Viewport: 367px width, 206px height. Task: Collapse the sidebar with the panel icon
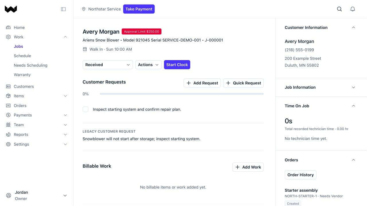tap(63, 9)
